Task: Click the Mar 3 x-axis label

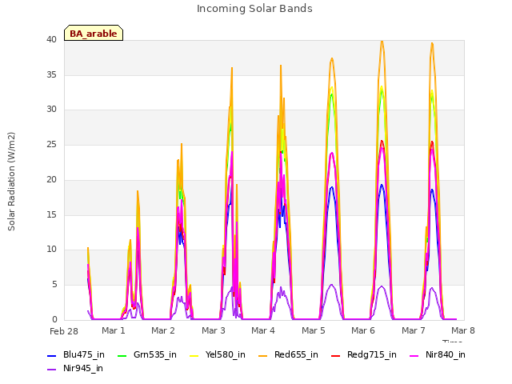Action: click(214, 330)
